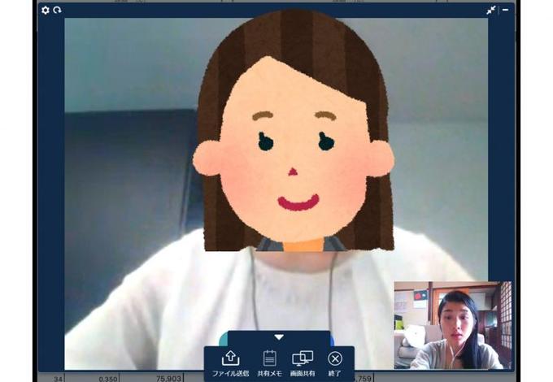Minimize the call window with dash icon
The height and width of the screenshot is (382, 553).
point(505,10)
